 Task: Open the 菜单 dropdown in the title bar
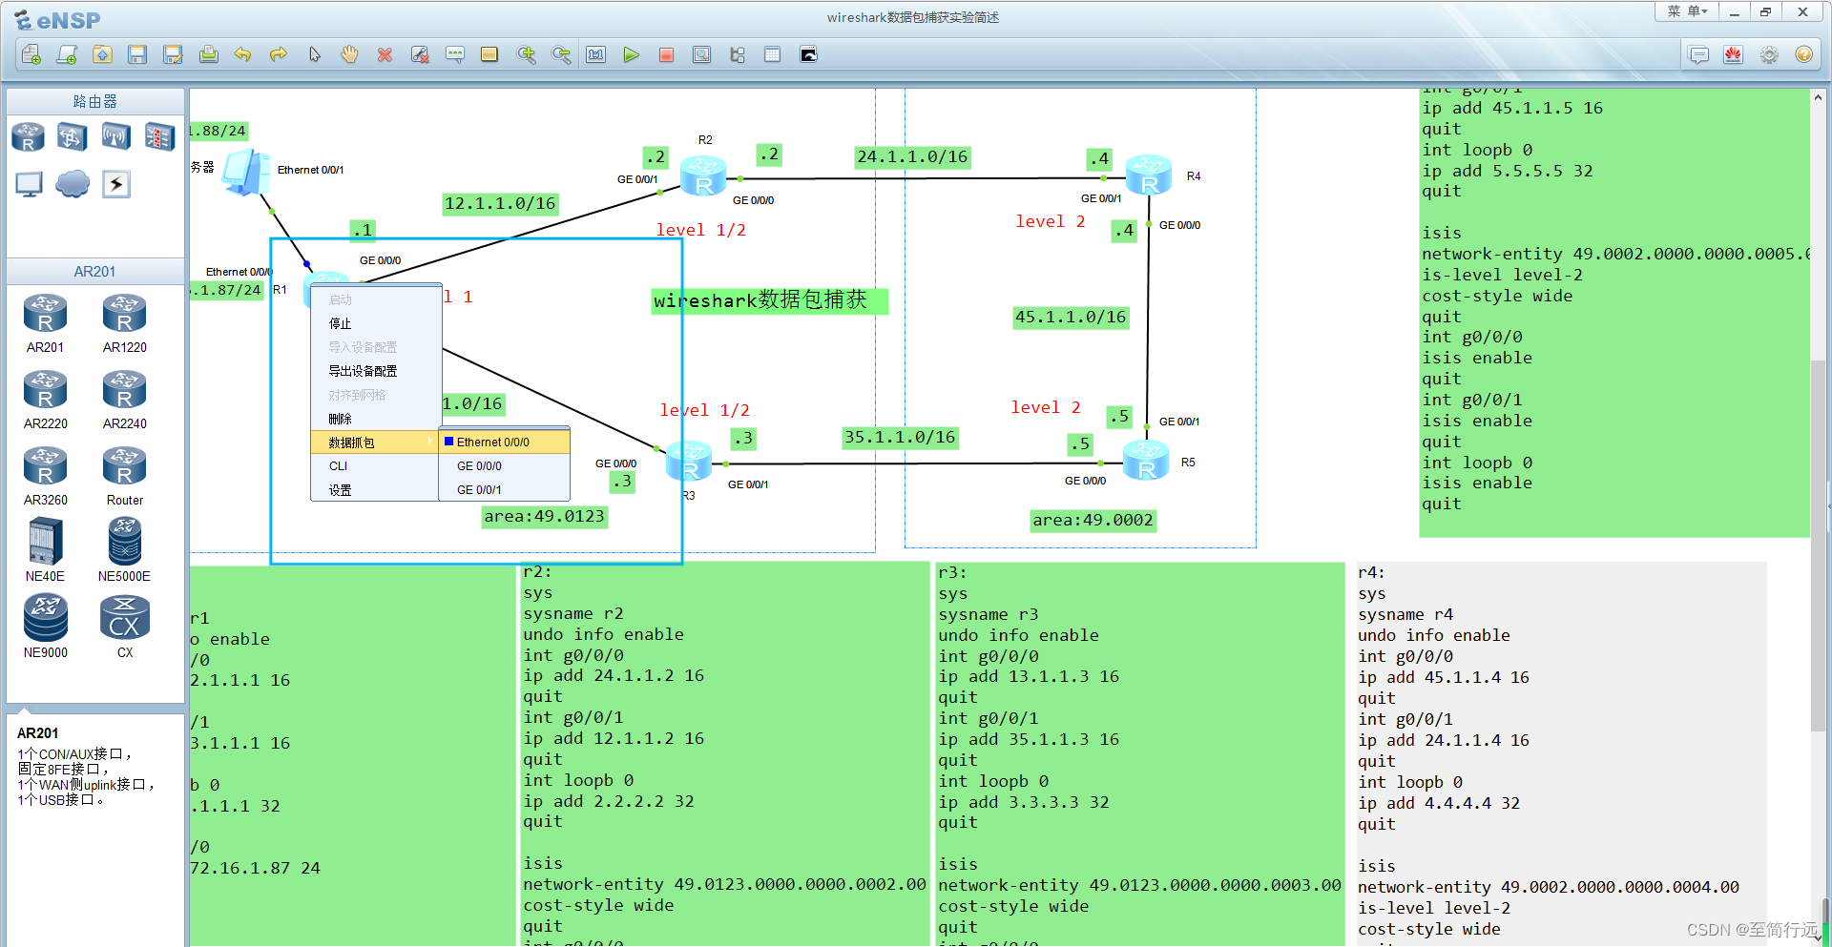[1687, 11]
